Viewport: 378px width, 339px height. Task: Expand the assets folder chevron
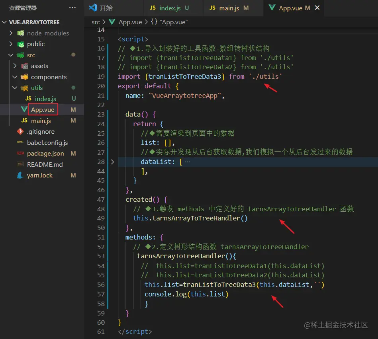coord(15,66)
